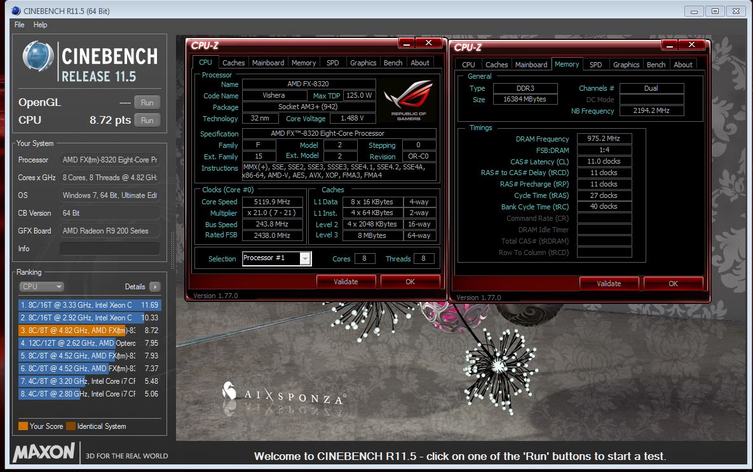Click the Bus Speed value 243.8 MHz

pyautogui.click(x=273, y=225)
